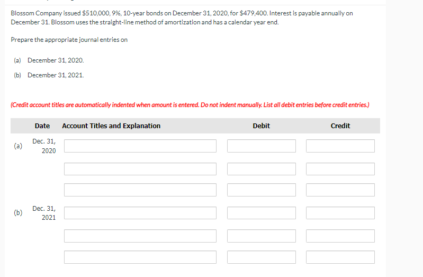Click the debit field in the Dec. 31, 2021 first row
The image size is (423, 277).
(262, 213)
